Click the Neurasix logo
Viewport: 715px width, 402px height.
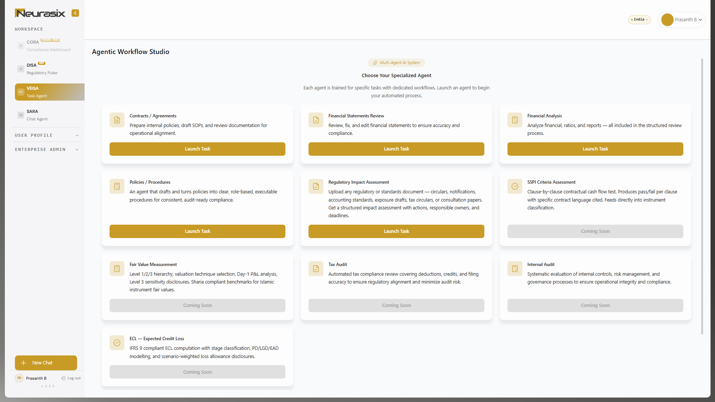pos(40,13)
